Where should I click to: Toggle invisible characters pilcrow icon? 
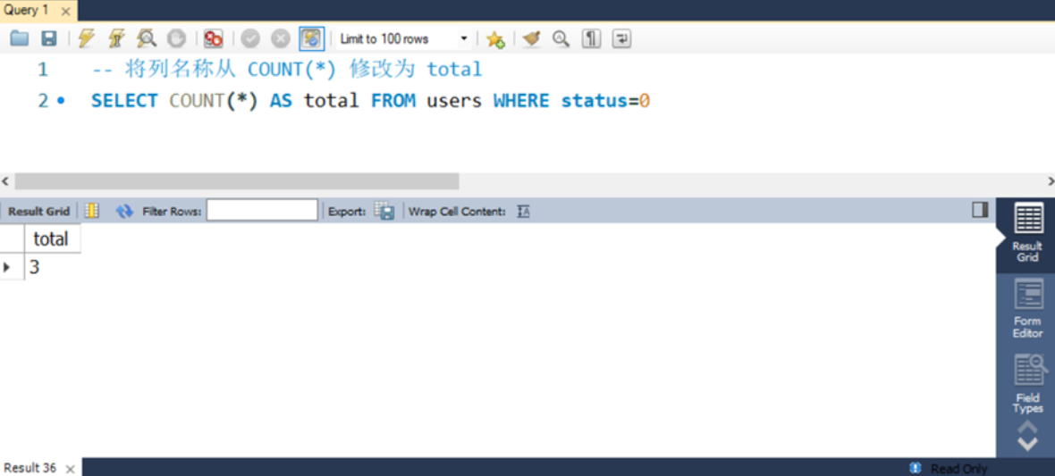(x=591, y=39)
